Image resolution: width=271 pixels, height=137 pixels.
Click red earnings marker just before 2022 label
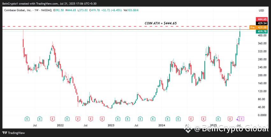(x=53, y=119)
